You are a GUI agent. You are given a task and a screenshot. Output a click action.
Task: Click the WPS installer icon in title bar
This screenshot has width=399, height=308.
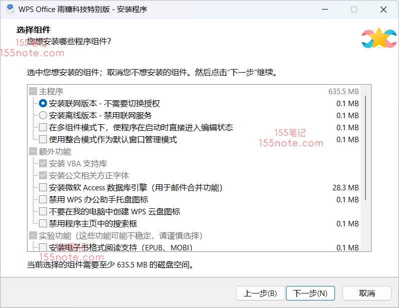click(x=9, y=10)
